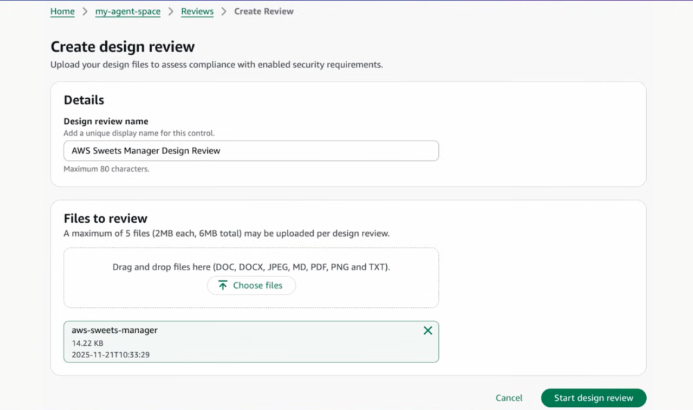Click the 2025-11-21T10:33:29 upload timestamp

click(x=110, y=354)
